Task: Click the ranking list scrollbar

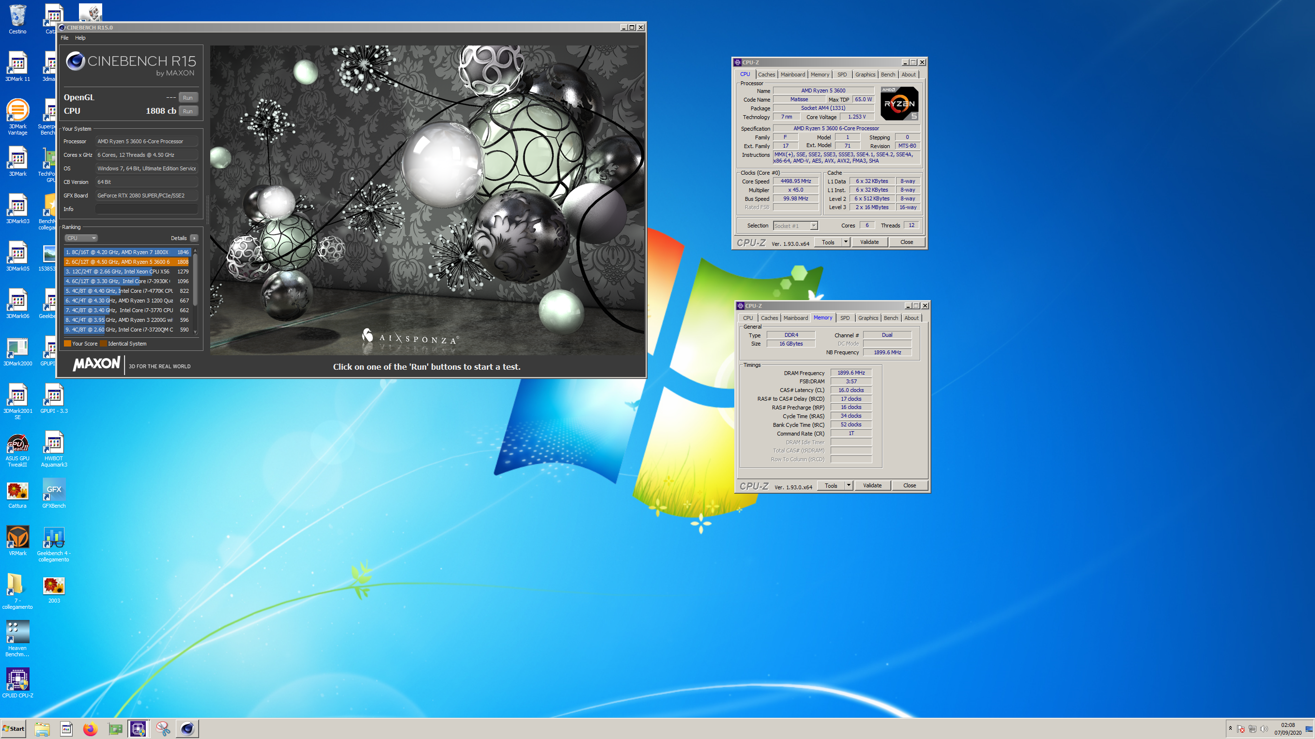Action: 195,291
